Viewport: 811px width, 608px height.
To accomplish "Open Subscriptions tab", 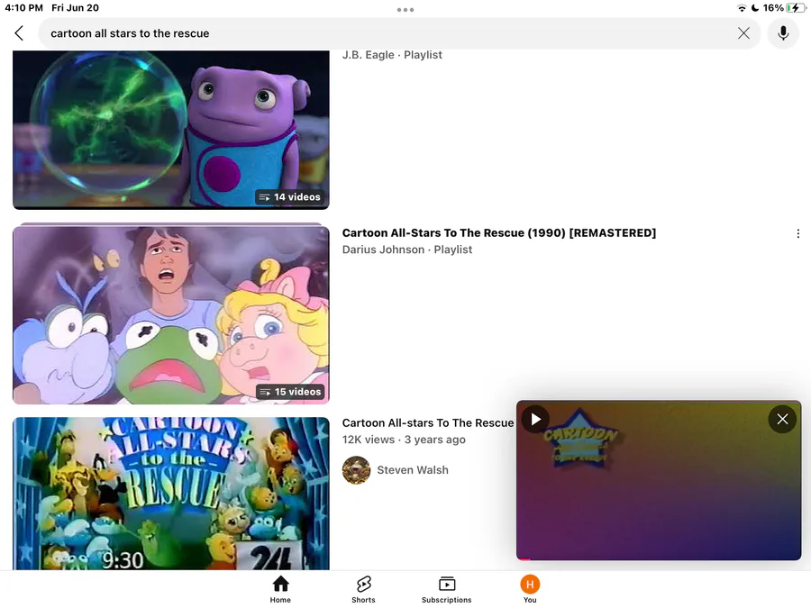I will pos(446,589).
